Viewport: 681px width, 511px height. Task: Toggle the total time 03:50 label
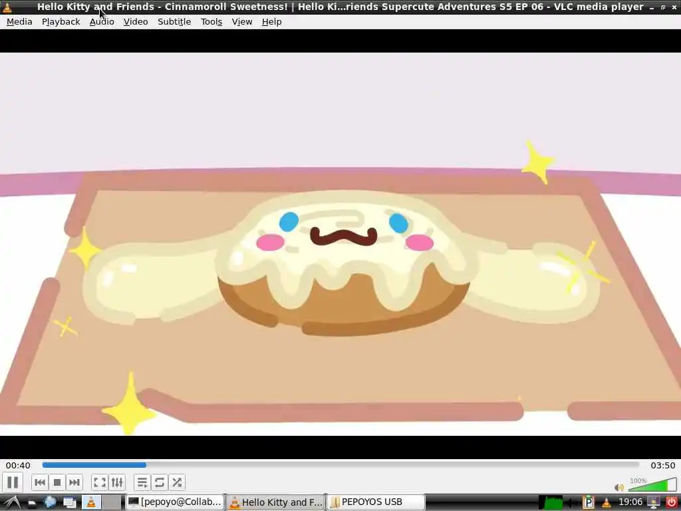(x=663, y=465)
